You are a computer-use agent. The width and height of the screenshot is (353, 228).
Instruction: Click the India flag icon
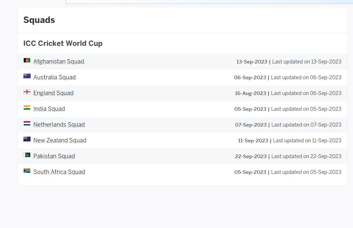coord(27,108)
